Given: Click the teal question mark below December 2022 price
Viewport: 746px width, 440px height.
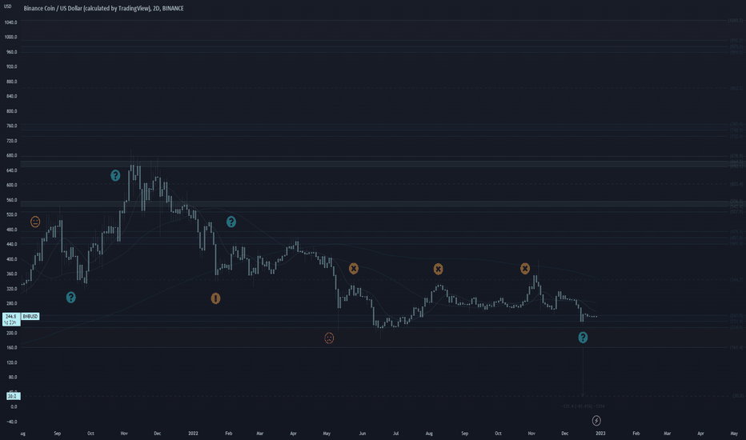Looking at the screenshot, I should coord(583,338).
